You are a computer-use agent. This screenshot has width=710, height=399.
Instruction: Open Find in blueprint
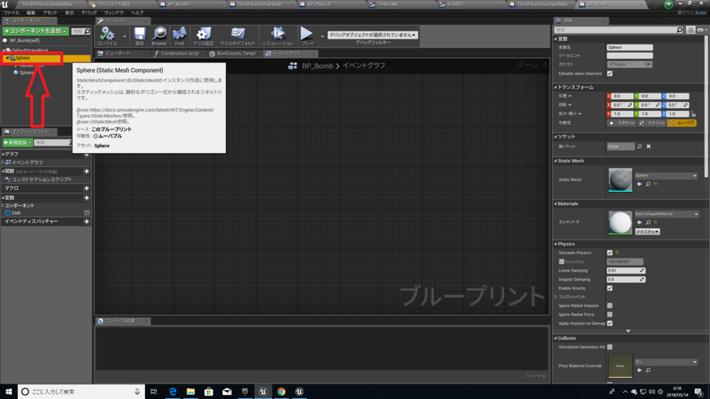[180, 36]
